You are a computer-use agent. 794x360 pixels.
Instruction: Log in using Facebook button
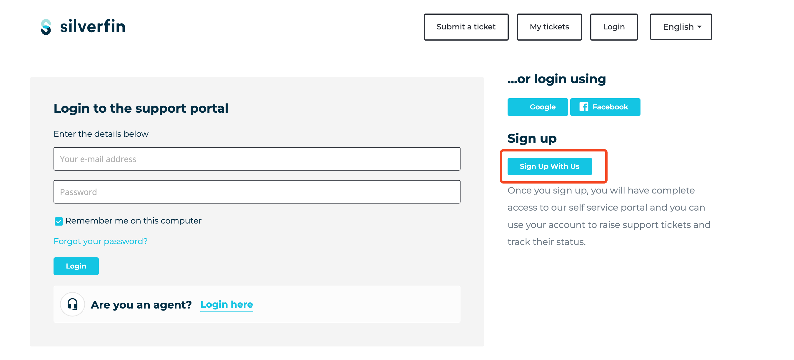pos(605,107)
